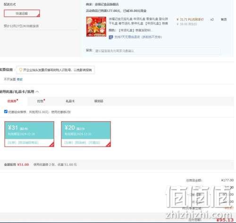
Task: Focus the 留言 message input field
Action: click(157, 51)
